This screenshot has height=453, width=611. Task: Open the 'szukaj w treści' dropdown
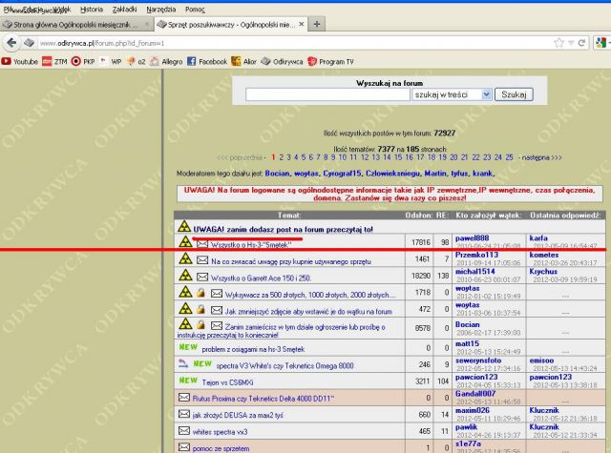tap(451, 94)
